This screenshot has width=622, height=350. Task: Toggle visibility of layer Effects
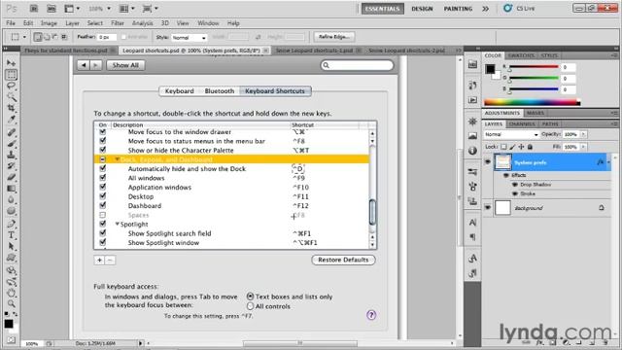(x=506, y=175)
